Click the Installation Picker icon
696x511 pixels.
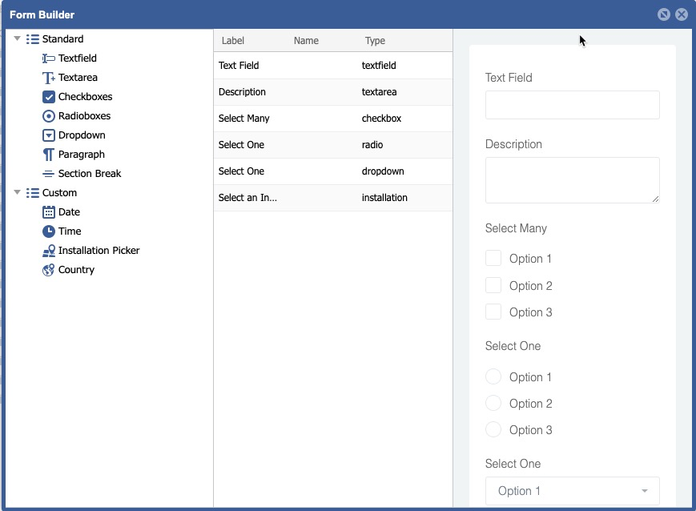coord(49,251)
